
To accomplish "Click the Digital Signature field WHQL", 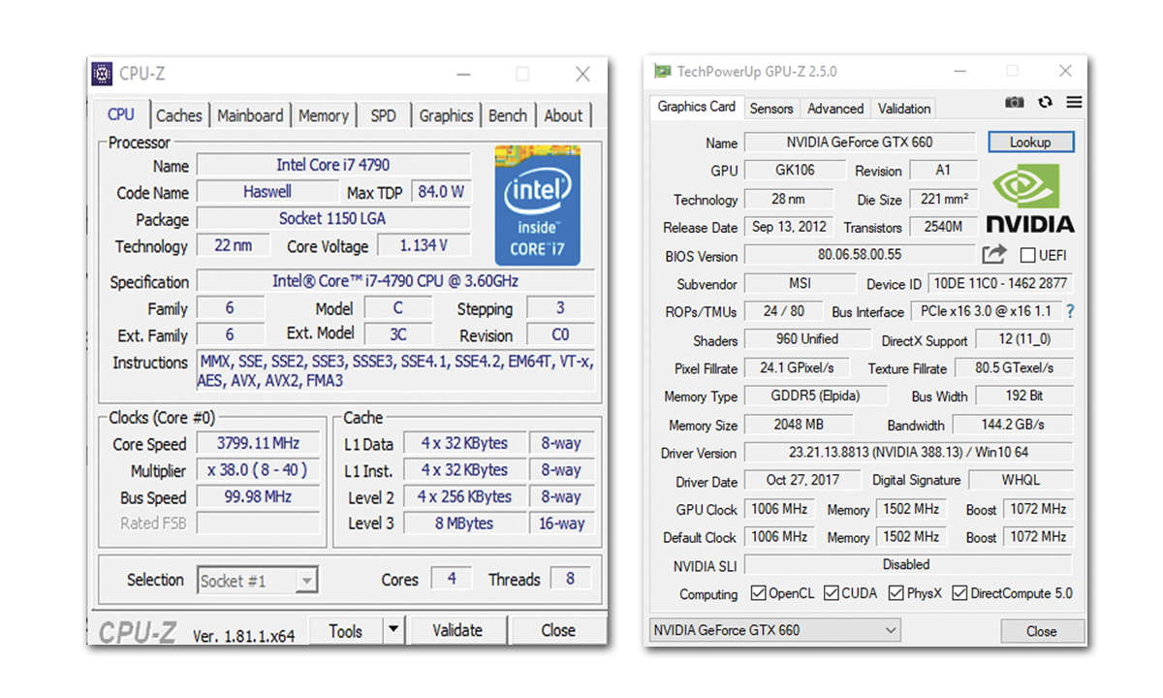I will pyautogui.click(x=1021, y=480).
